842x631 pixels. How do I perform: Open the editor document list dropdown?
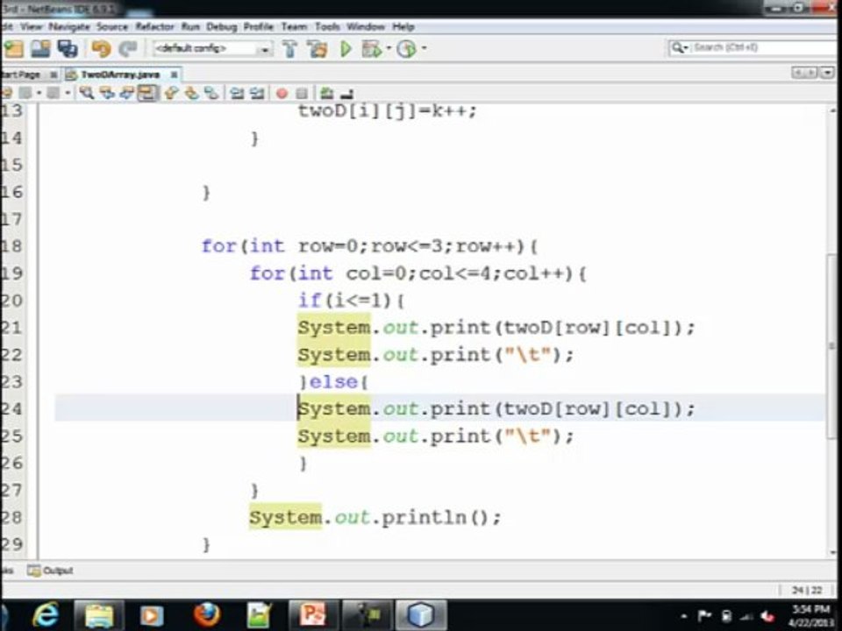pyautogui.click(x=827, y=73)
